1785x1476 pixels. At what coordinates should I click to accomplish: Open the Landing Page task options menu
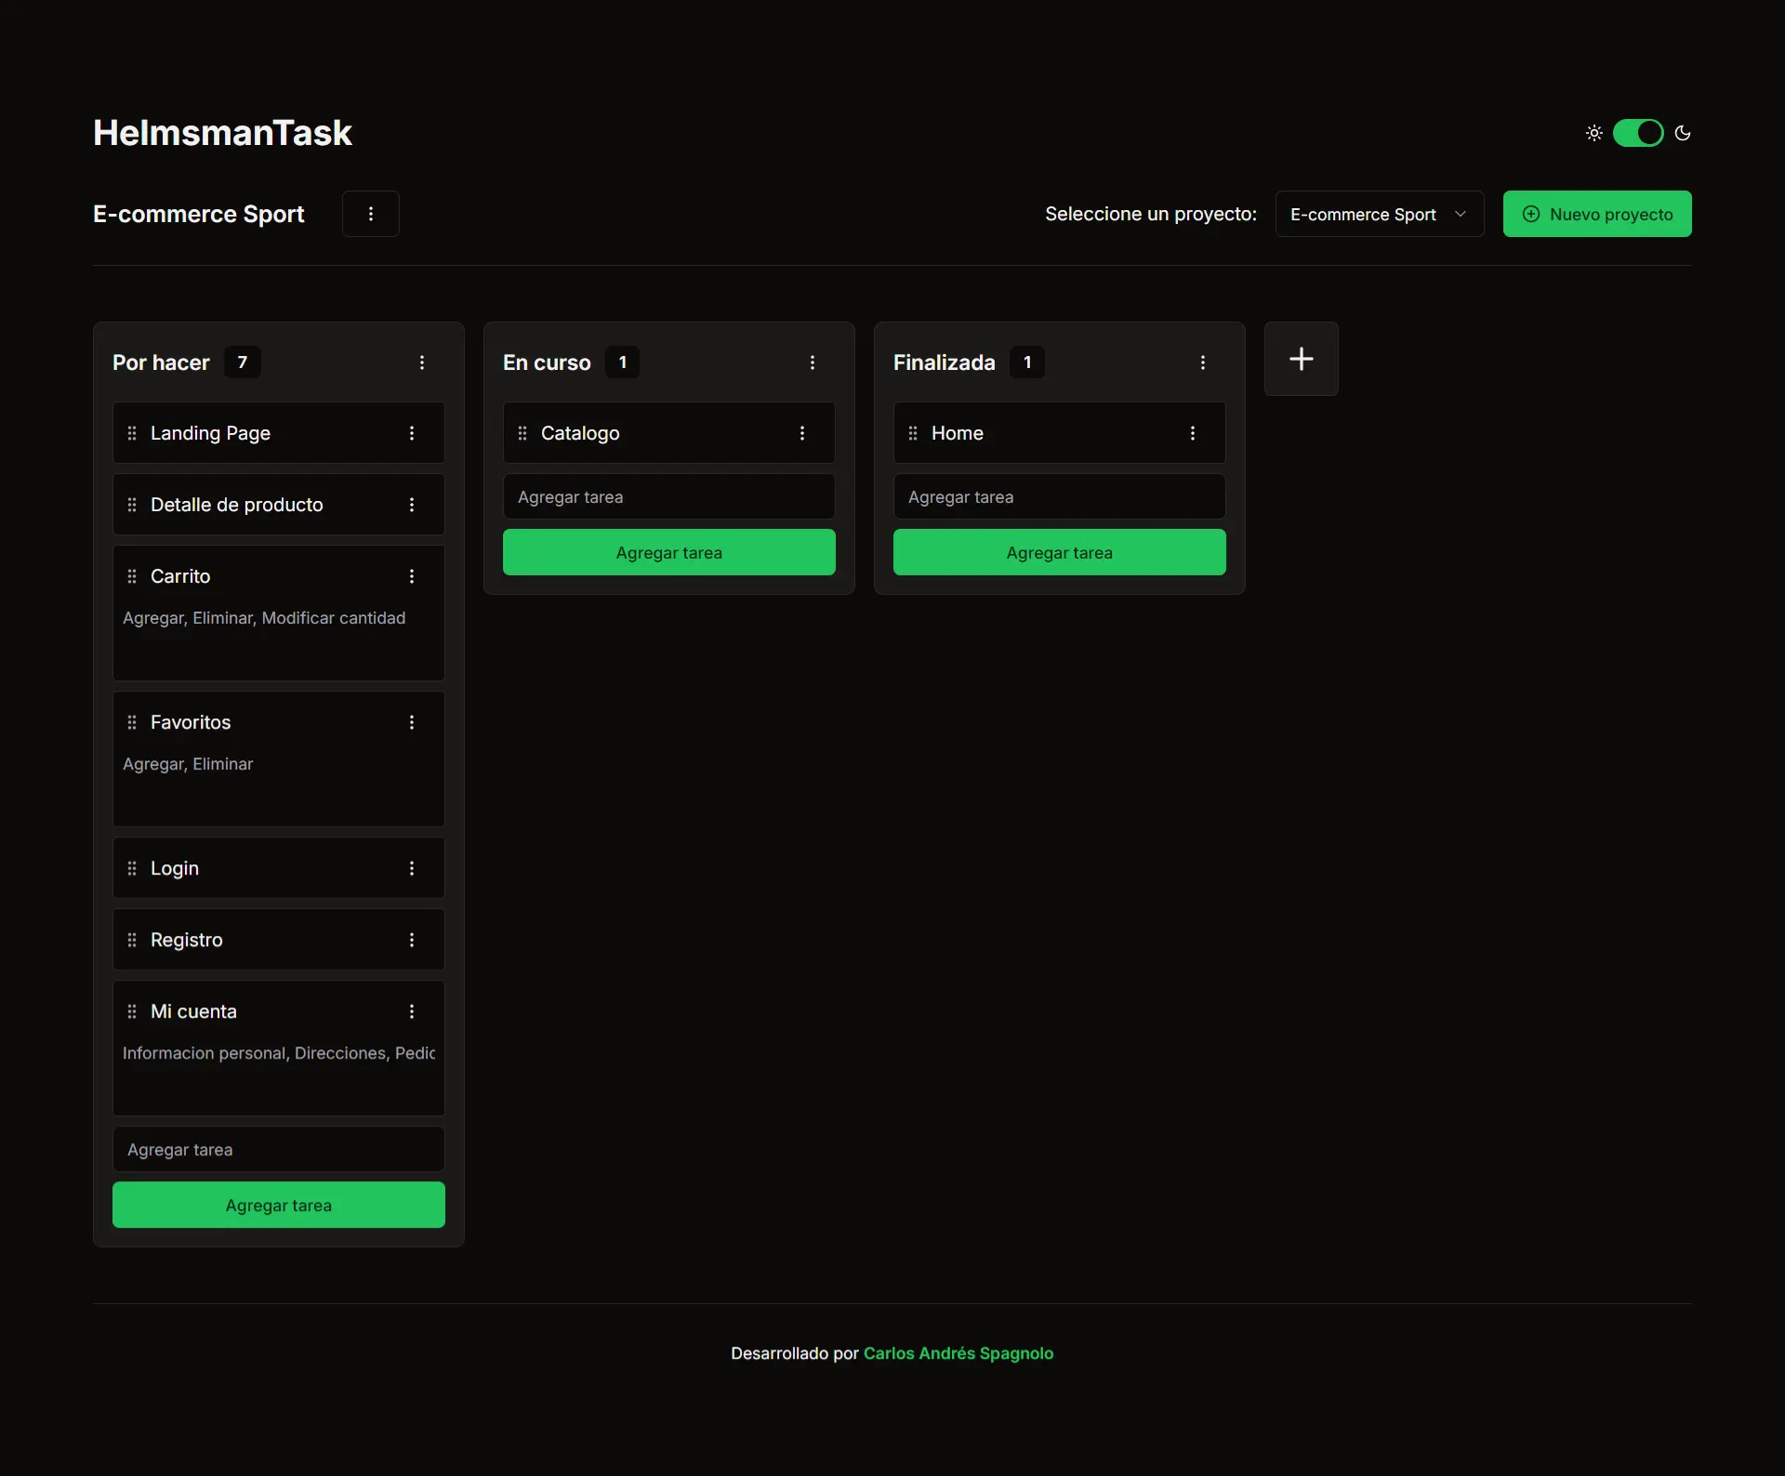point(412,433)
